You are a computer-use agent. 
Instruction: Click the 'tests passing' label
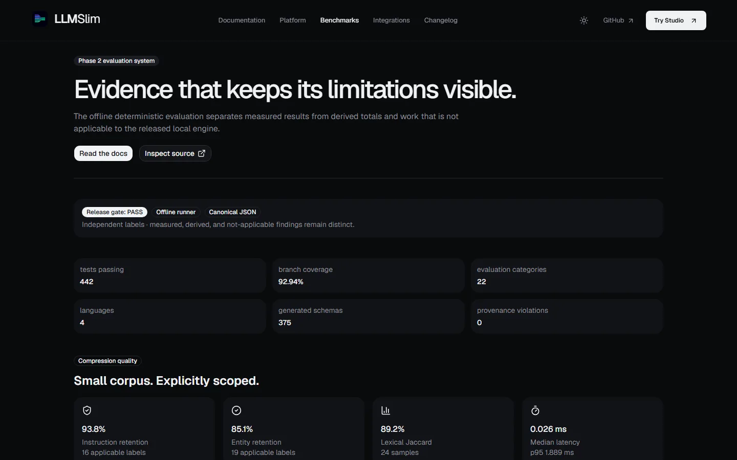coord(102,269)
